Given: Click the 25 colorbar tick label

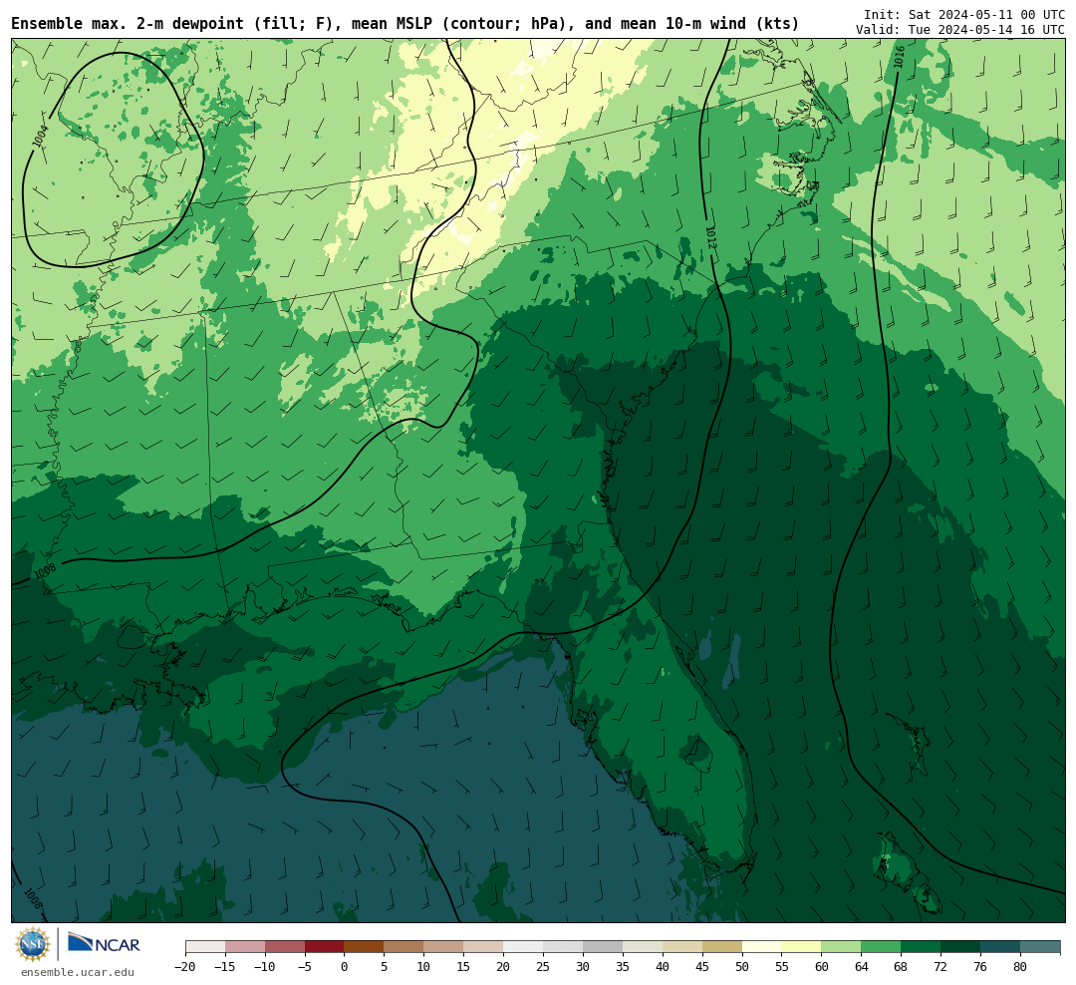Looking at the screenshot, I should tap(544, 967).
